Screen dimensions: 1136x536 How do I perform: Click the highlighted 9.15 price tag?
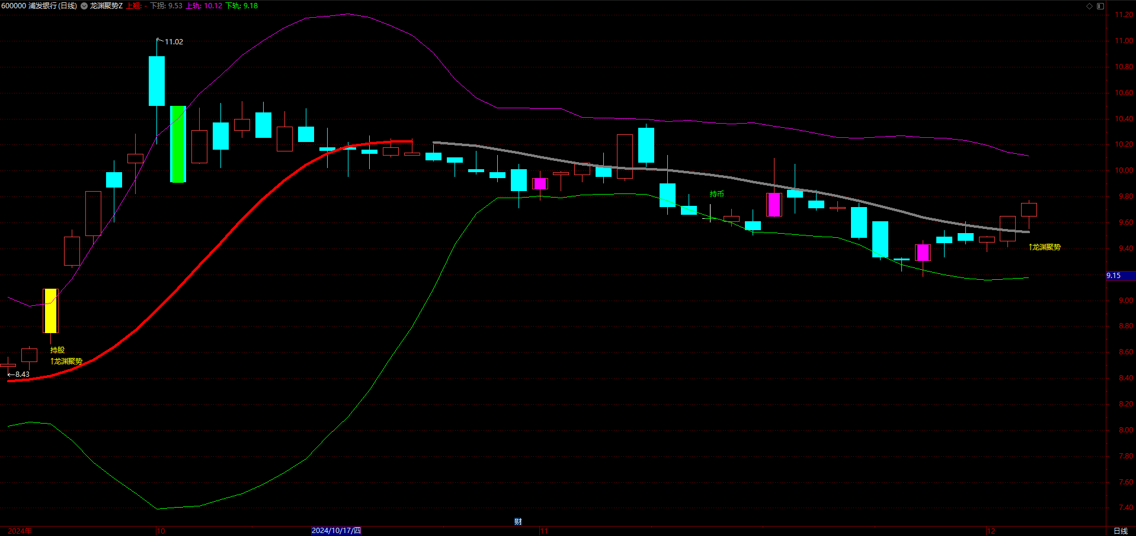coord(1121,276)
